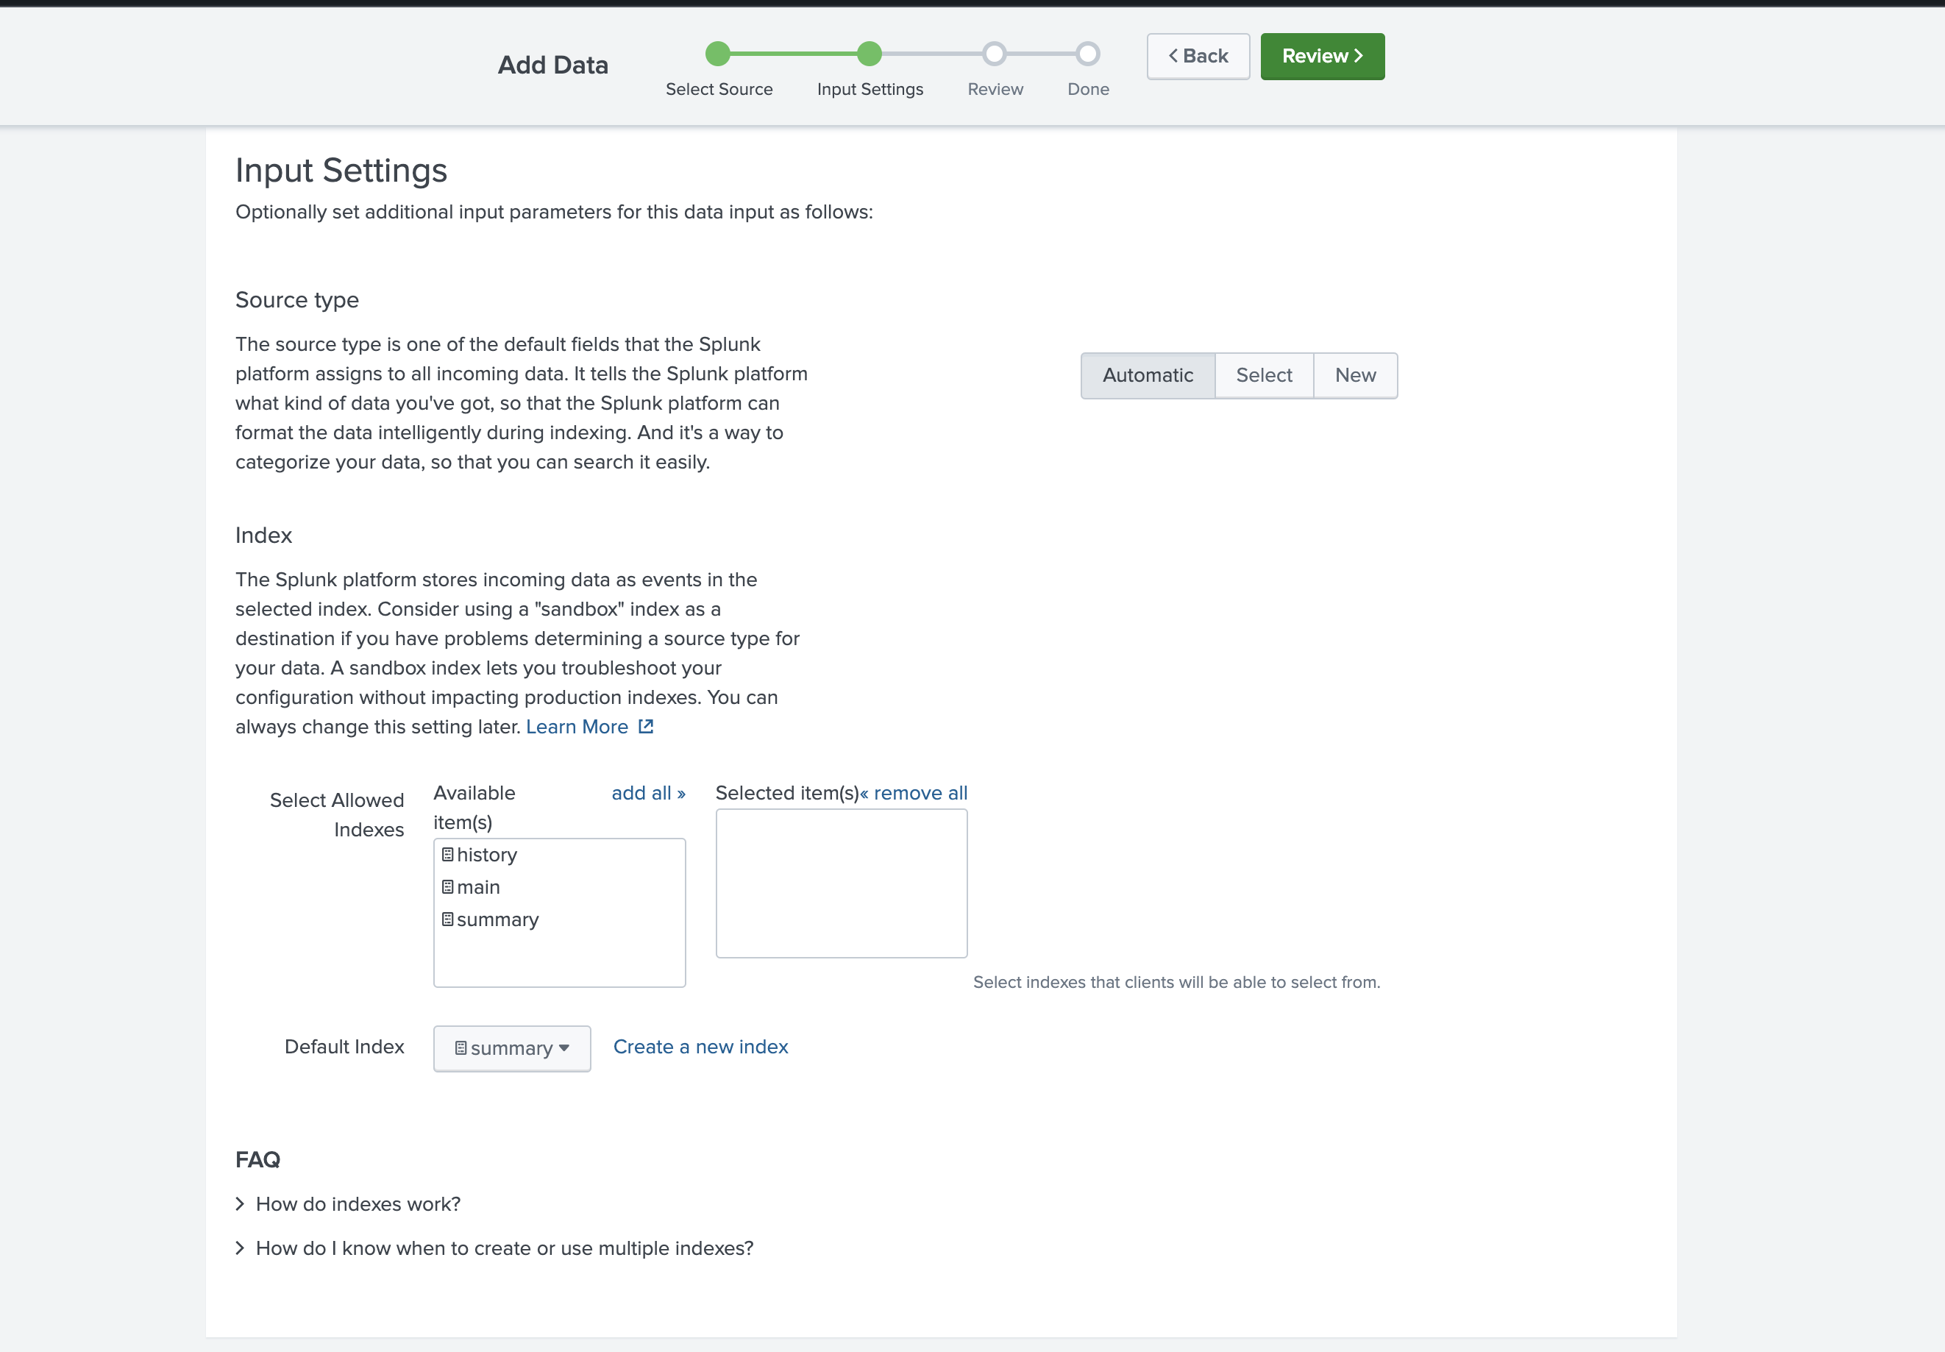Select 'summary' in the Available items list
The image size is (1945, 1352).
(x=498, y=919)
